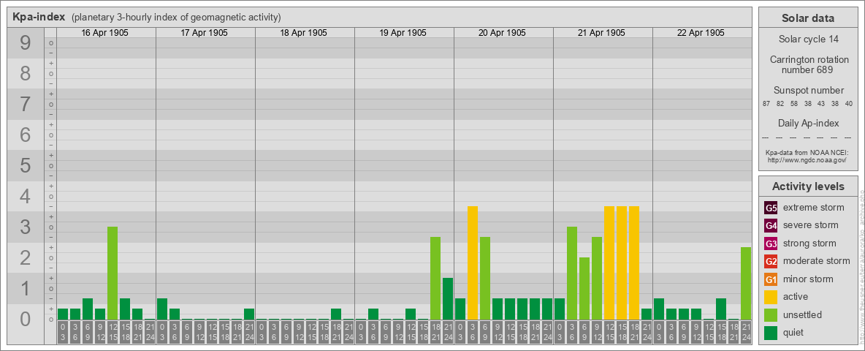The image size is (865, 351).
Task: Click the G3 strong storm badge
Action: (x=771, y=244)
